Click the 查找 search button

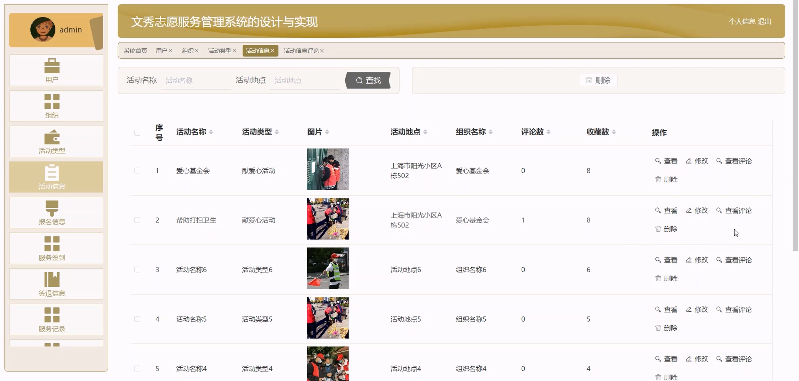[x=368, y=80]
